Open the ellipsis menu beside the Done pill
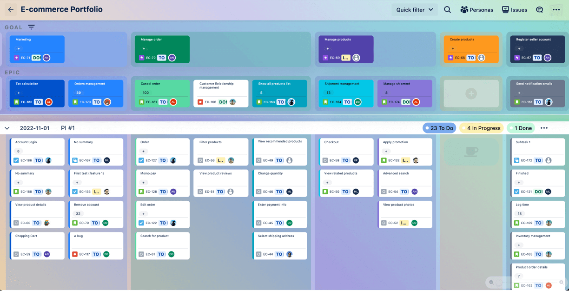 click(544, 128)
